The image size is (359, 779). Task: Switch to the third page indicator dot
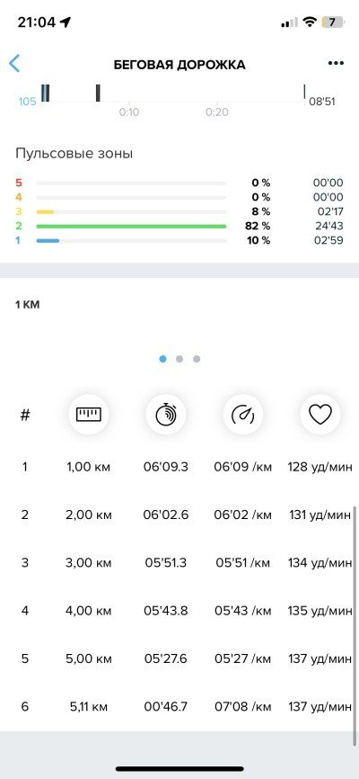197,359
